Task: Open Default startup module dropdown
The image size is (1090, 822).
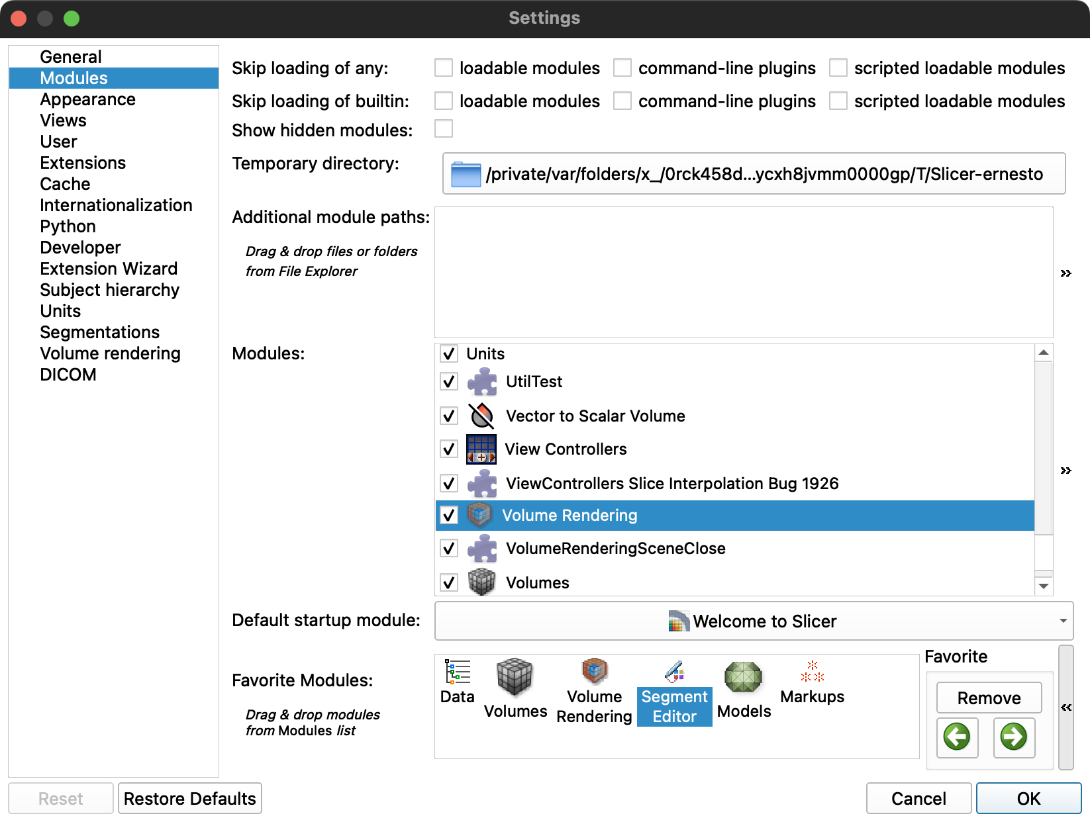Action: coord(754,621)
